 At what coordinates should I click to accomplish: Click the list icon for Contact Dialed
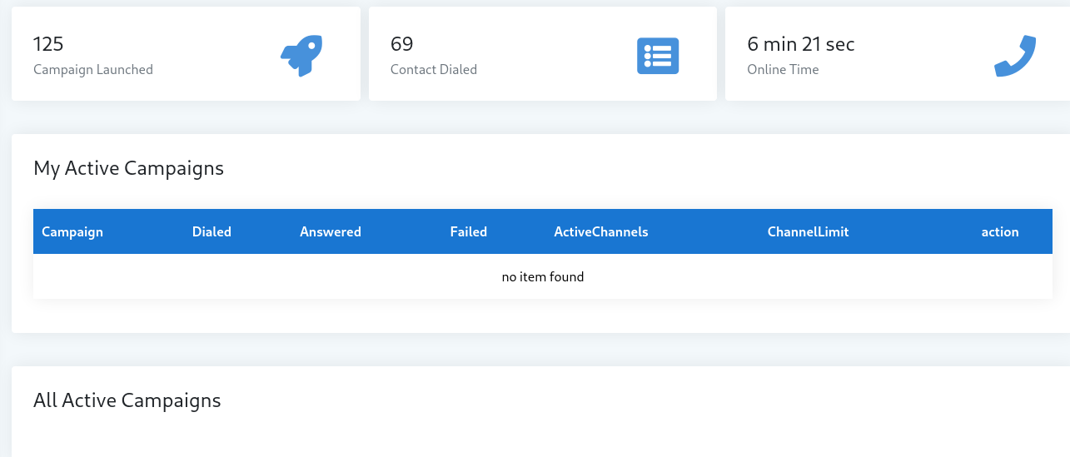[658, 56]
